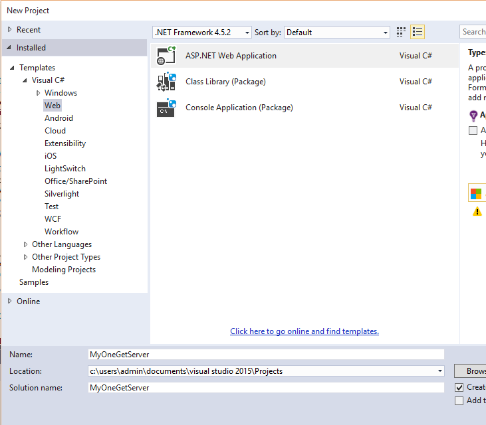Select the Class Library (Package) template
This screenshot has width=486, height=425.
pos(304,82)
